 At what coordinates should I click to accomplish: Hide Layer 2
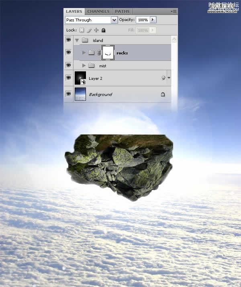tap(68, 78)
